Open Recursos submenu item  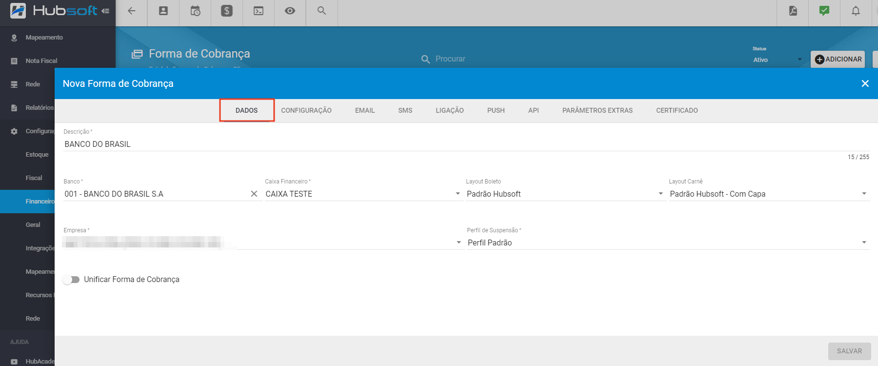click(x=39, y=295)
